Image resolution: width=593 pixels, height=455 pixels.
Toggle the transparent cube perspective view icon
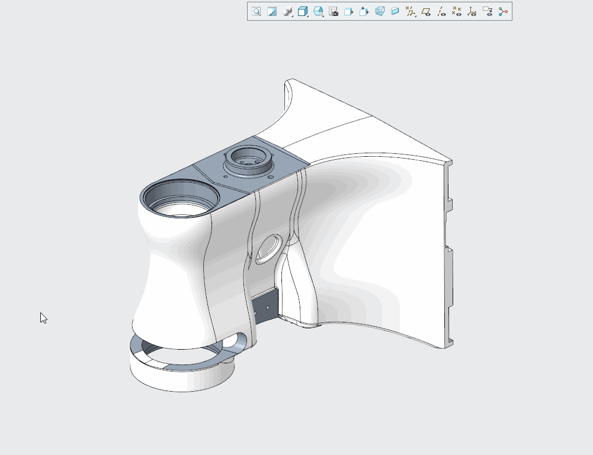pyautogui.click(x=380, y=11)
